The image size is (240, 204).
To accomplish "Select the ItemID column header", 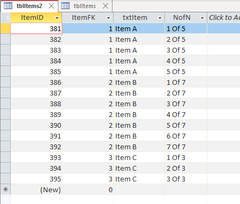I will pos(36,18).
